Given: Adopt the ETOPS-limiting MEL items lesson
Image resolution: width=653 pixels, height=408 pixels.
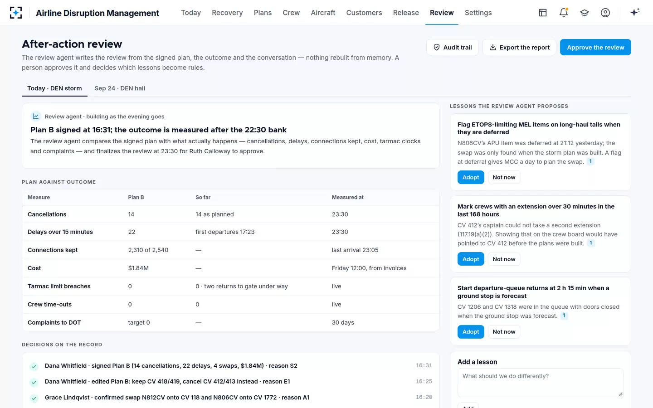Looking at the screenshot, I should tap(471, 177).
